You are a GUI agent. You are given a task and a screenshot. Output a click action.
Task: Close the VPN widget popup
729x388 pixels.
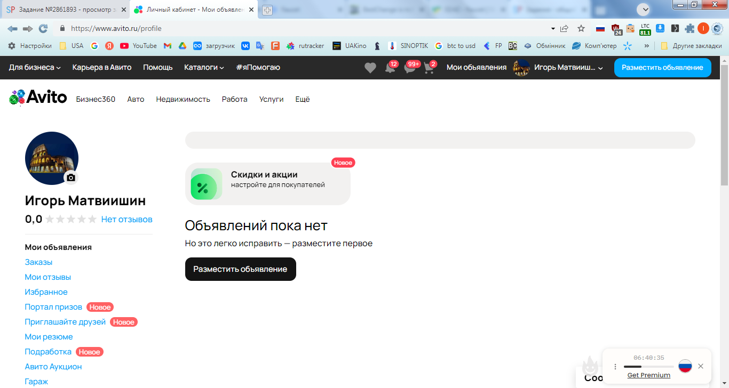coord(701,366)
